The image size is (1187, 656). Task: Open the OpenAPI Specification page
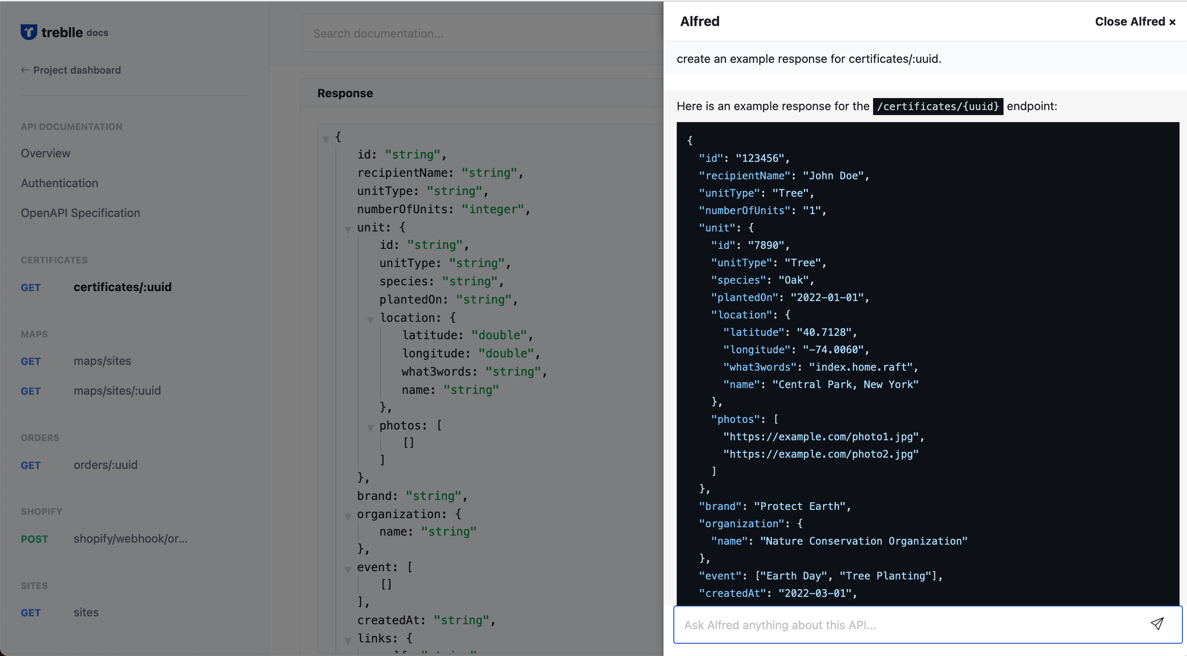[x=80, y=213]
